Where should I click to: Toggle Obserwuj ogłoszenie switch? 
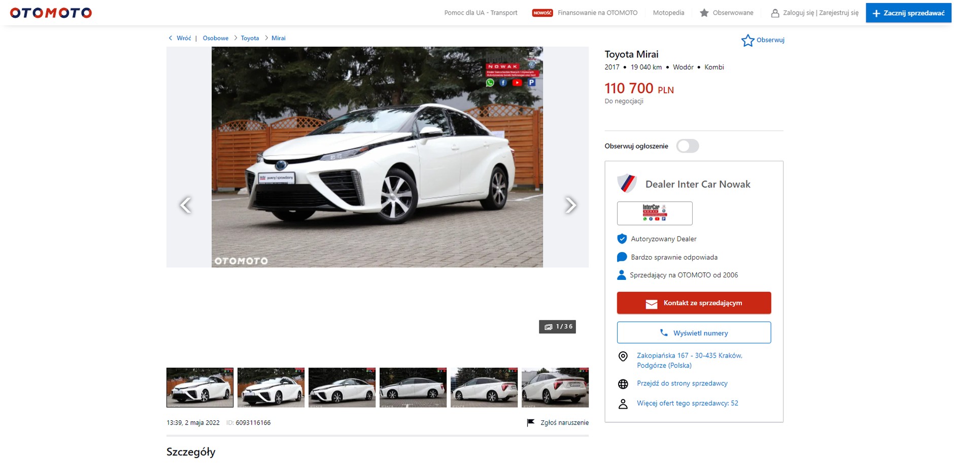(688, 146)
